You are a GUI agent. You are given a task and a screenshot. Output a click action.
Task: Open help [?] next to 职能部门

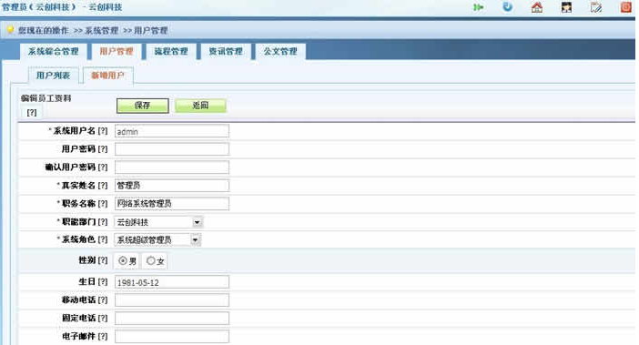103,221
